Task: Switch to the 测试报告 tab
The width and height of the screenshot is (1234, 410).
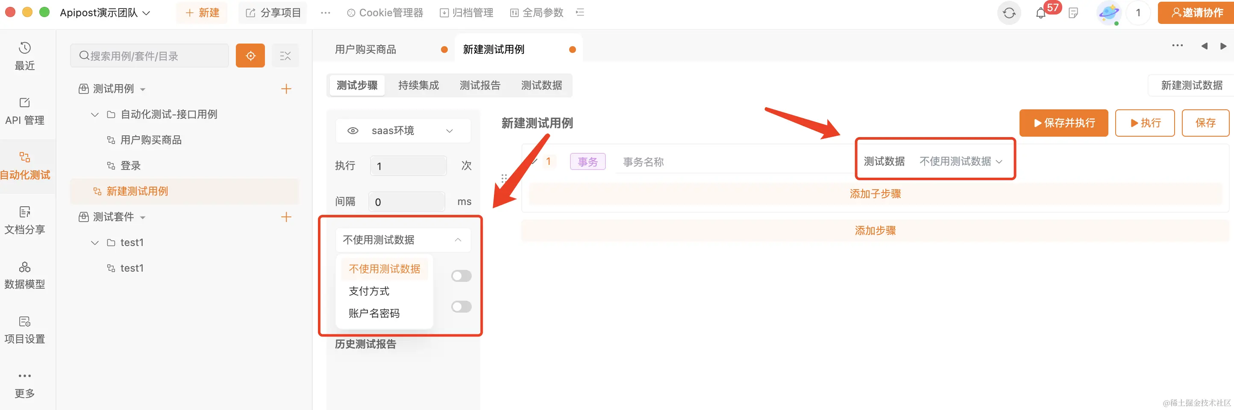Action: pyautogui.click(x=479, y=85)
